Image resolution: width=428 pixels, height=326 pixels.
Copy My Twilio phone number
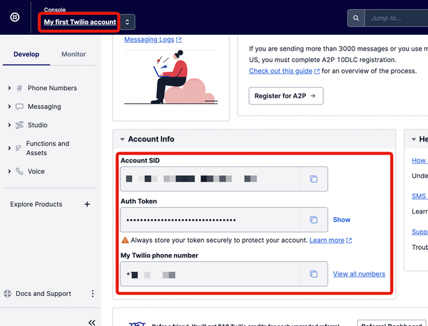click(313, 274)
